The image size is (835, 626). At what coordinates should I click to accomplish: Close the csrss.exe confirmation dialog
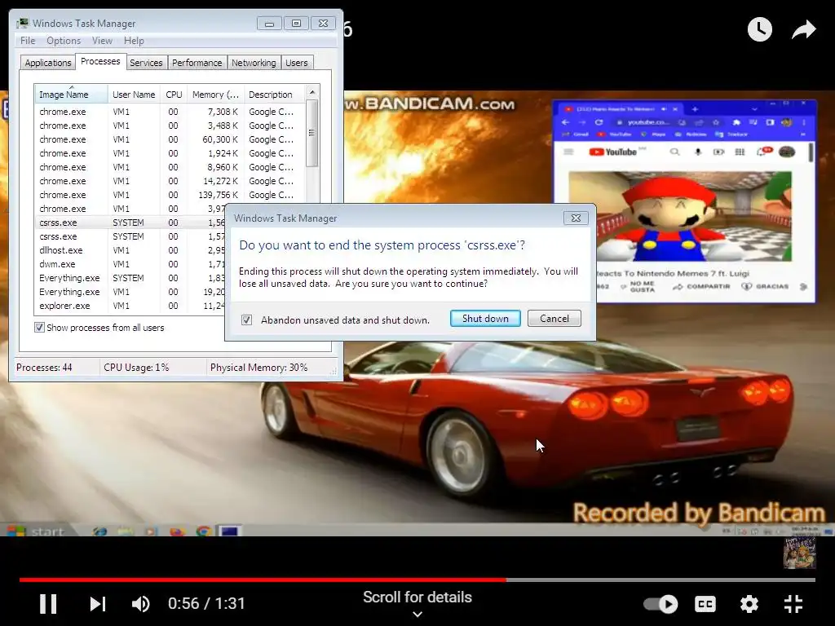tap(576, 218)
